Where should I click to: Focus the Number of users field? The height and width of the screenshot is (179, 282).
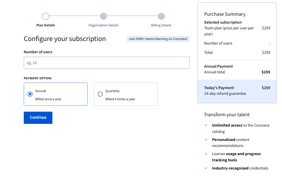(106, 63)
